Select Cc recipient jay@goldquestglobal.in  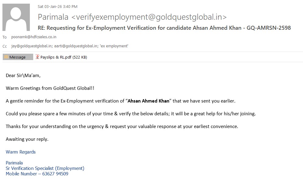[25, 46]
